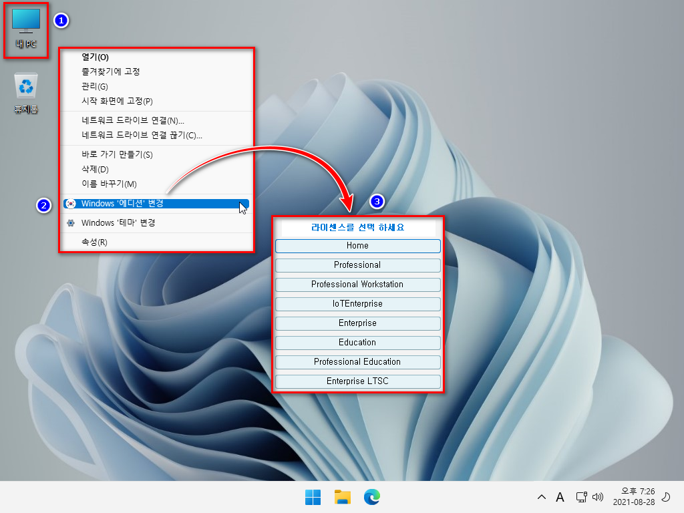Open the notification moon icon
The image size is (684, 513).
[x=666, y=497]
